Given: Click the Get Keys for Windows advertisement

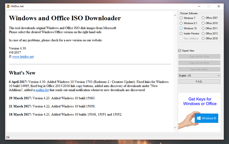Looking at the screenshot, I should pyautogui.click(x=199, y=112).
